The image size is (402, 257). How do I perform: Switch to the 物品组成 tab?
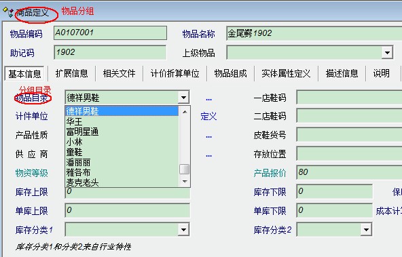tap(230, 73)
